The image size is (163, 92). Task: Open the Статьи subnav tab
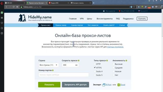pyautogui.click(x=122, y=25)
